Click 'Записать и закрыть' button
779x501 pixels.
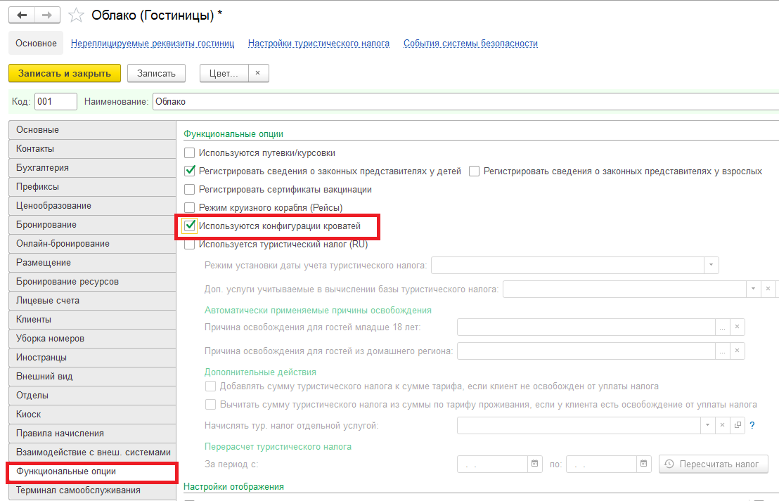[65, 73]
